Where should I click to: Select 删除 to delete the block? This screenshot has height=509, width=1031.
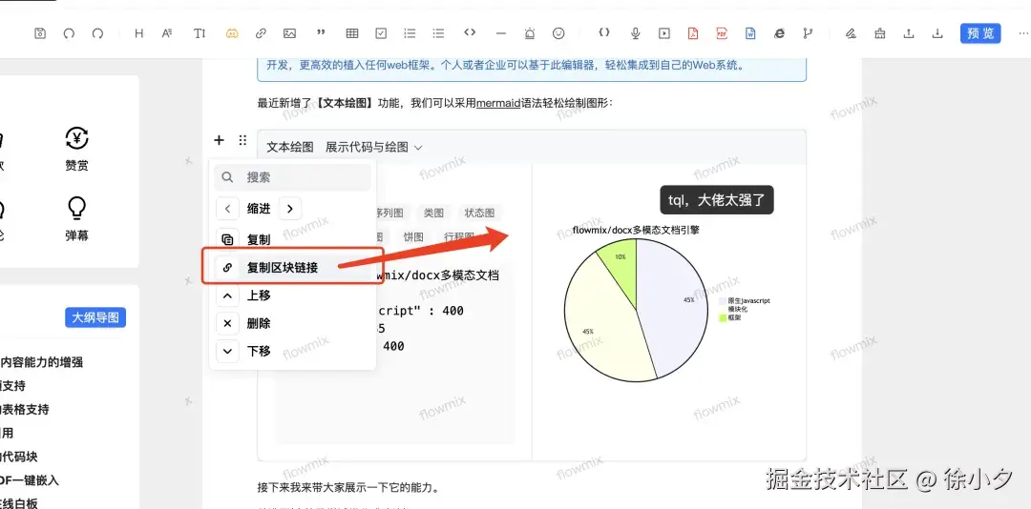click(x=293, y=323)
